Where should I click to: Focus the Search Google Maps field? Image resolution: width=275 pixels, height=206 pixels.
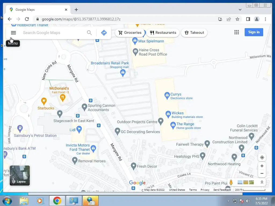[53, 33]
